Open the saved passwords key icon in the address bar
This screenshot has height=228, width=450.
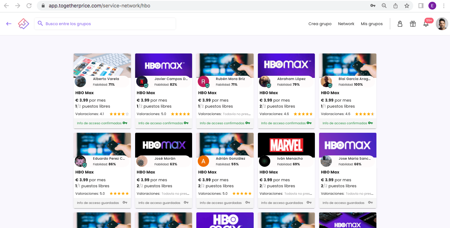coord(373,6)
